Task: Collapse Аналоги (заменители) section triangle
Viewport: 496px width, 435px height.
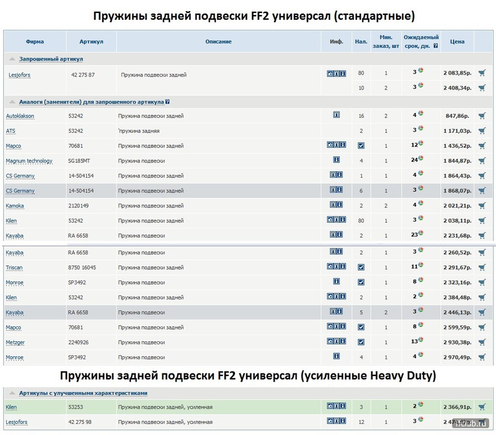Action: coord(12,102)
